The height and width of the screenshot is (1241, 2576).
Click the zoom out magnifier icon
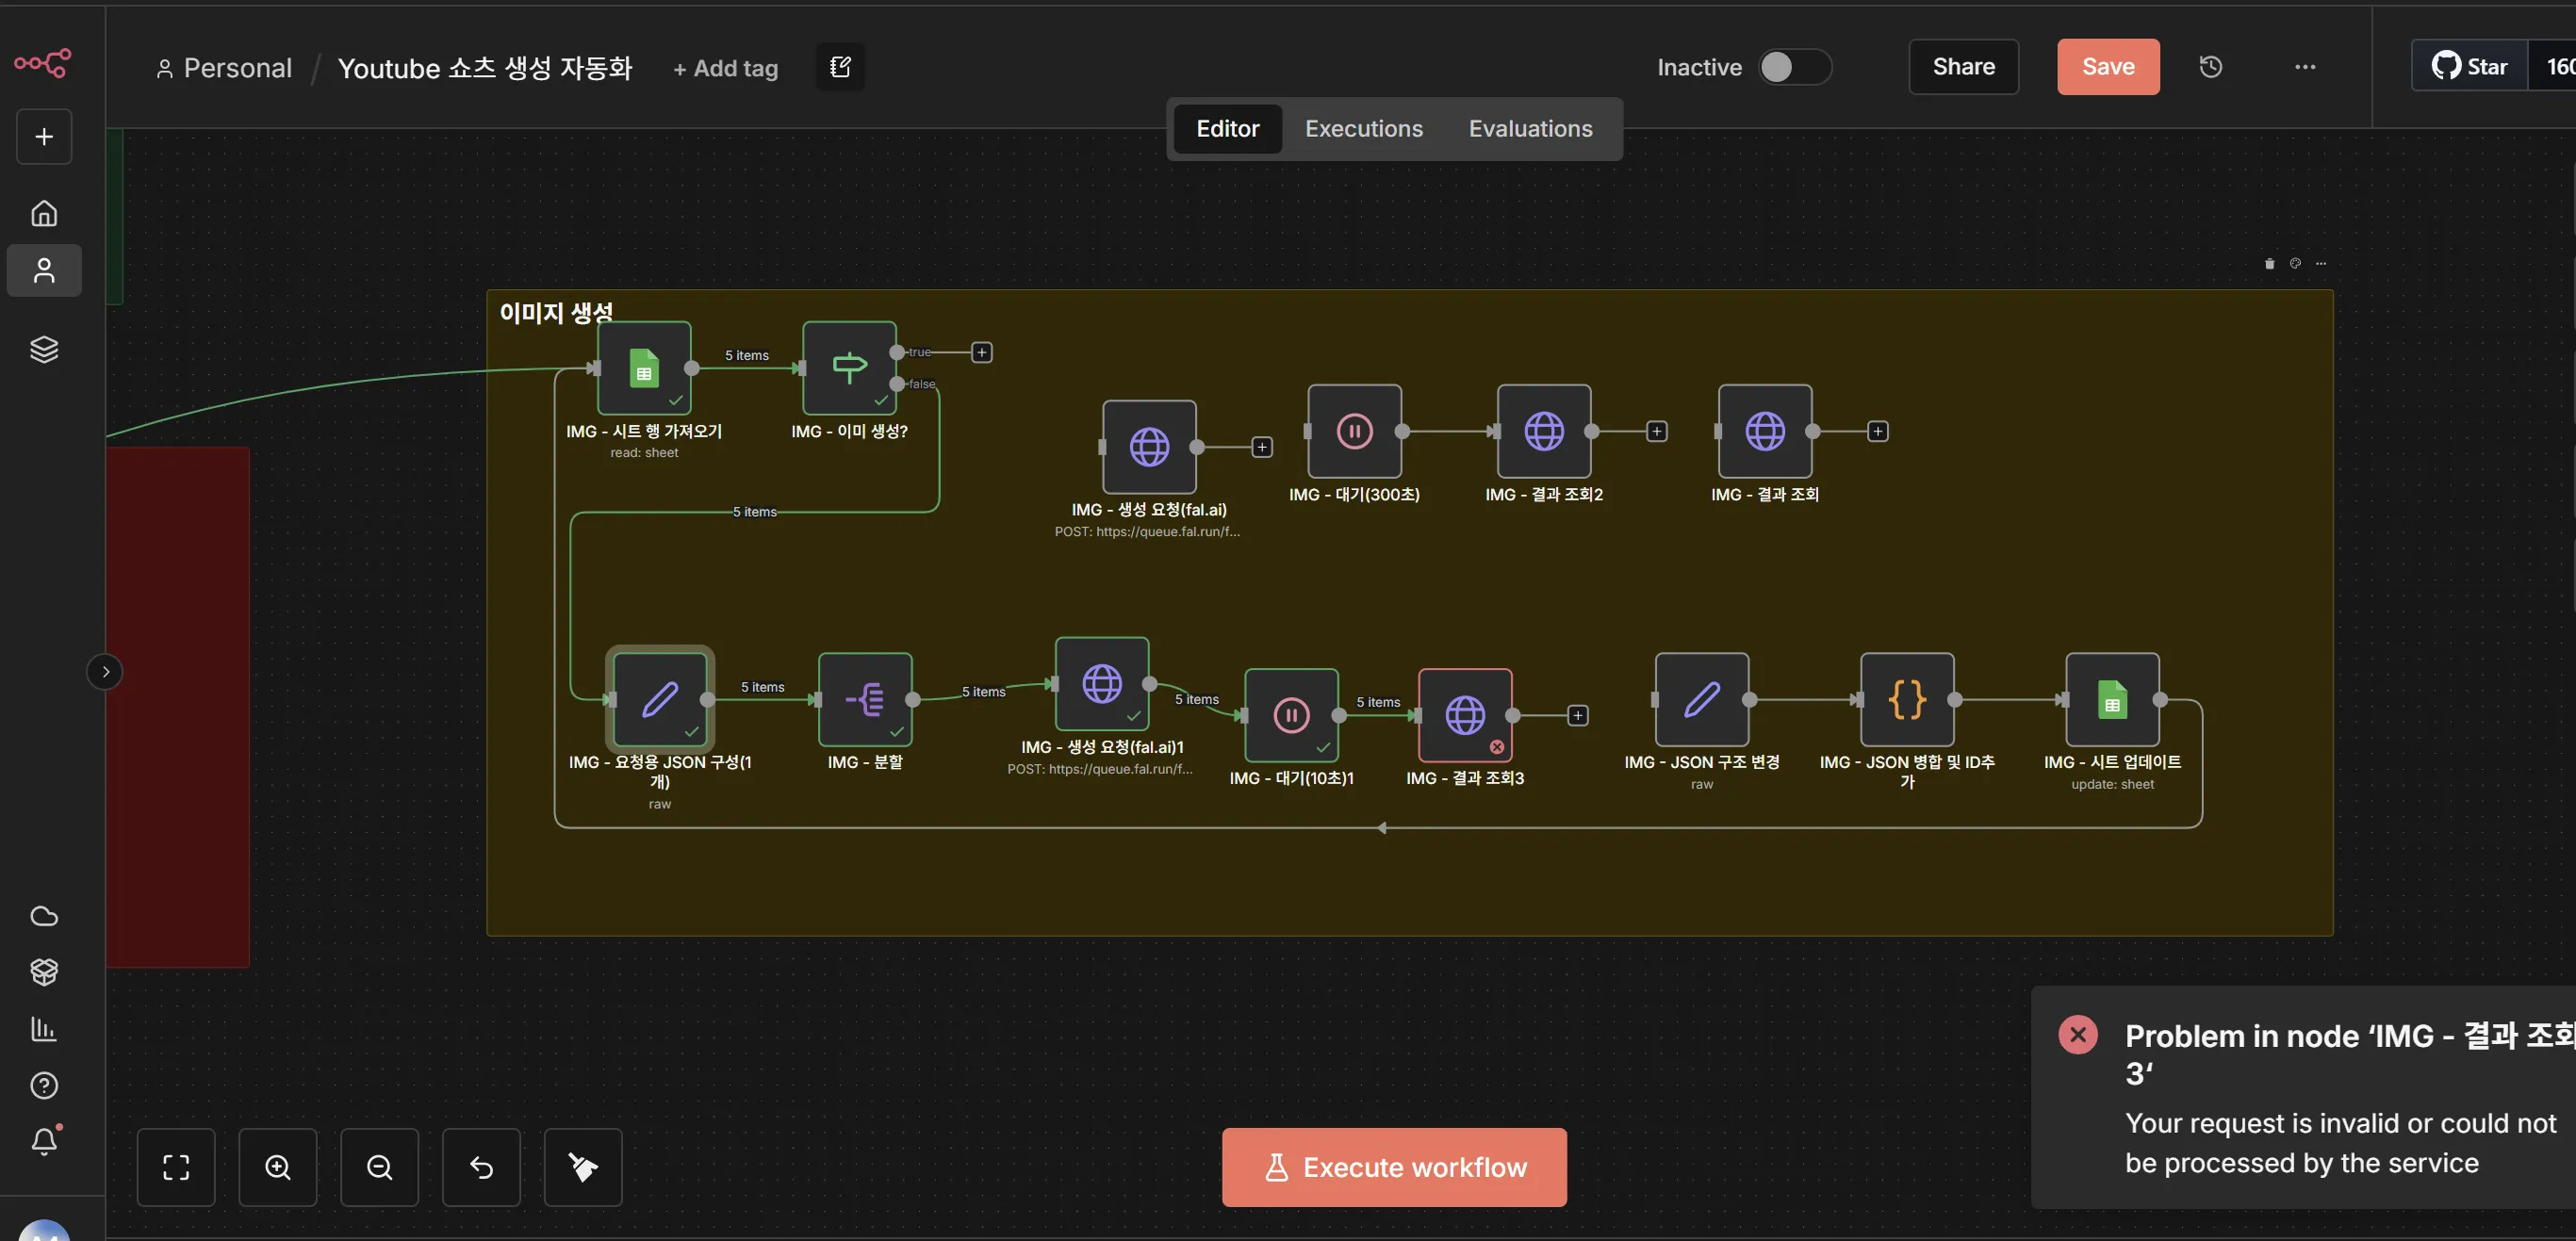click(380, 1167)
